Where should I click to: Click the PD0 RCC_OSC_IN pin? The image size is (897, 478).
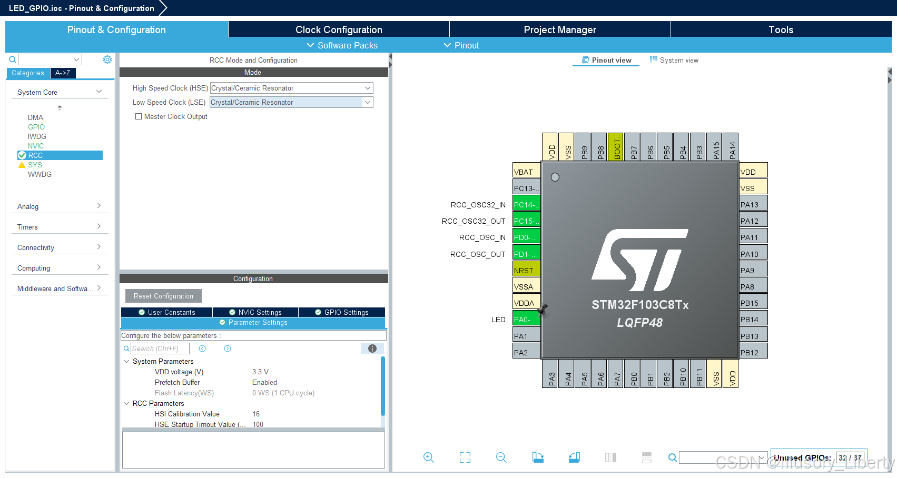(526, 237)
